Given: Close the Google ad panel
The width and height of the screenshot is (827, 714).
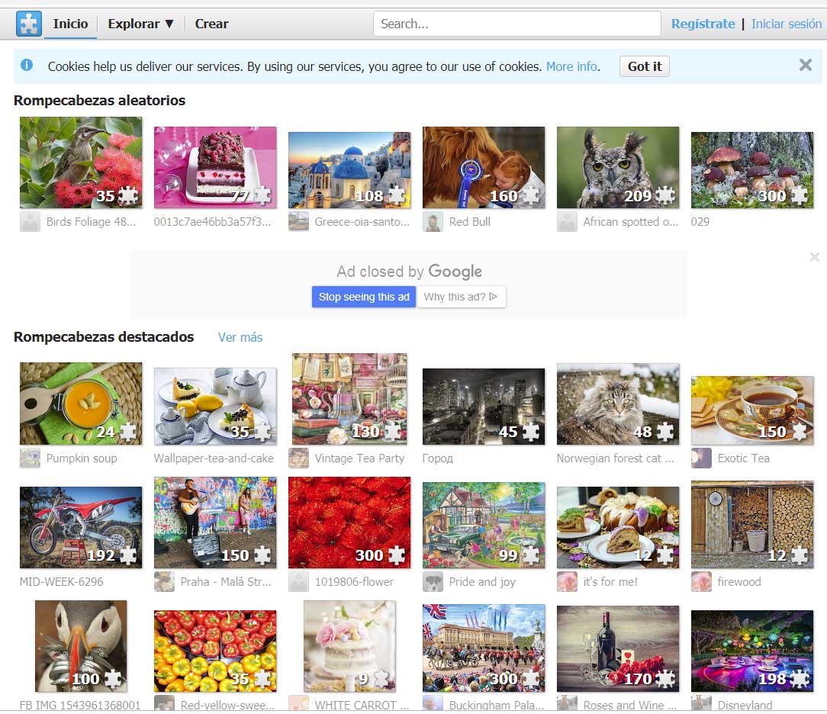Looking at the screenshot, I should click(814, 257).
